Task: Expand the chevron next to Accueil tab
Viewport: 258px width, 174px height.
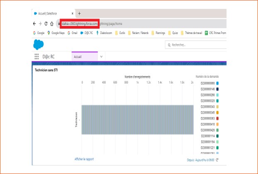Action: 101,56
